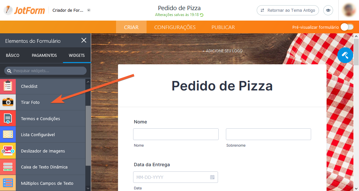359x191 pixels.
Task: Open the collaborators people icon
Action: tap(328, 10)
